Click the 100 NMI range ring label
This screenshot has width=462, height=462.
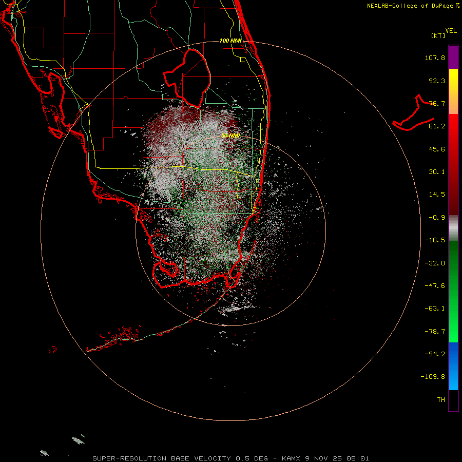pos(230,41)
